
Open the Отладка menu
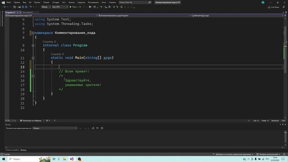(x=56, y=2)
